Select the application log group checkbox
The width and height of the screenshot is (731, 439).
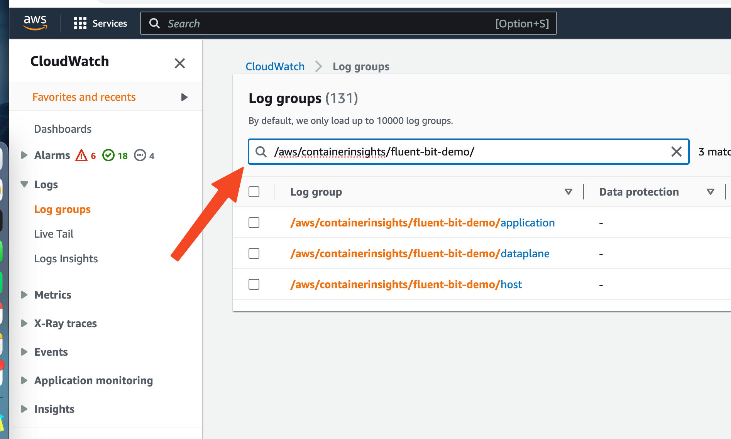(254, 223)
